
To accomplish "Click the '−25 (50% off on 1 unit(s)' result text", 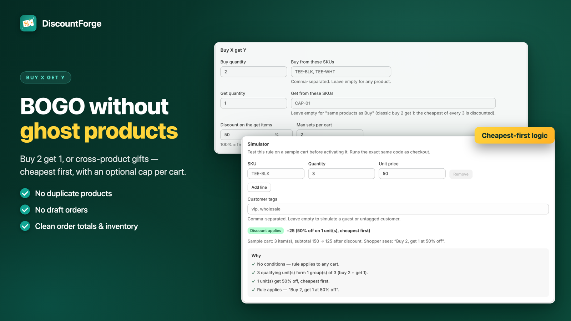I will tap(328, 231).
